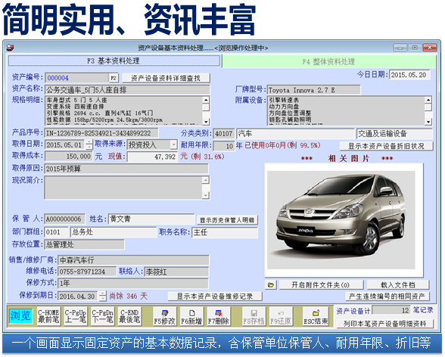The width and height of the screenshot is (445, 357).
Task: Click 开启附件文件夹(0) button
Action: (321, 284)
